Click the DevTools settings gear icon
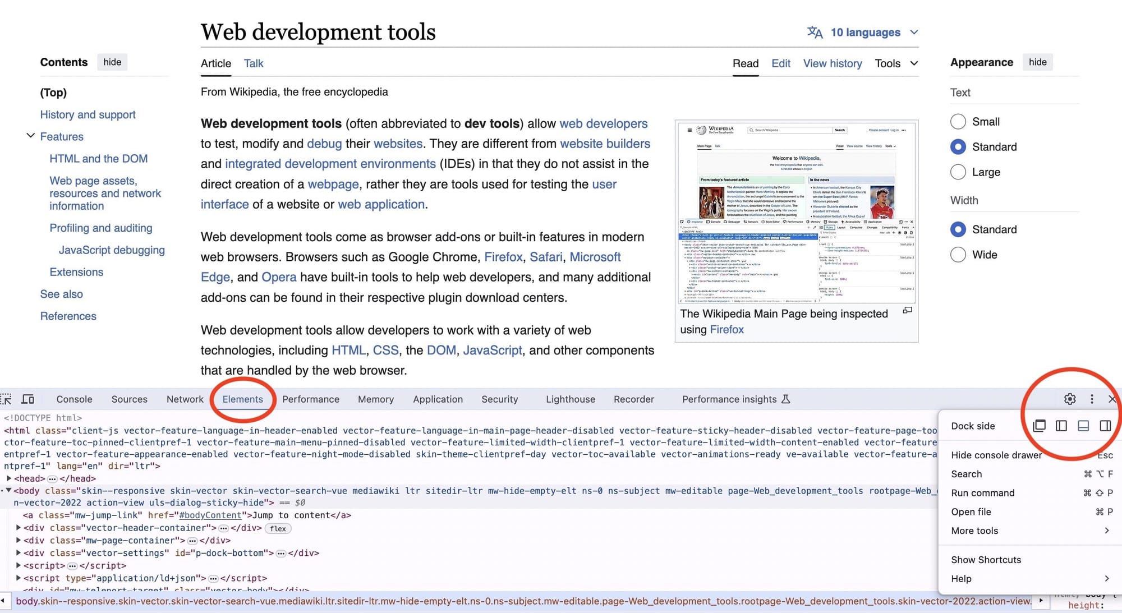 click(1069, 399)
